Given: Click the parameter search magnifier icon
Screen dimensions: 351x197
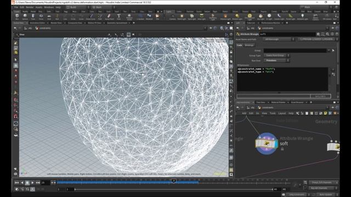Looking at the screenshot, I should pos(327,34).
